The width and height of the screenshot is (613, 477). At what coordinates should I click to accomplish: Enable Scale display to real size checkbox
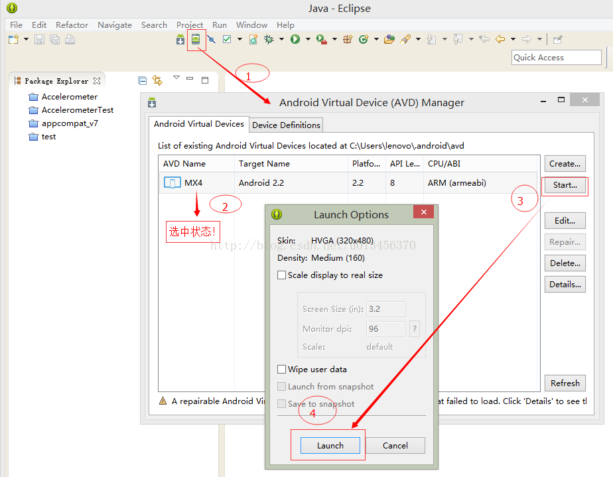click(x=281, y=275)
